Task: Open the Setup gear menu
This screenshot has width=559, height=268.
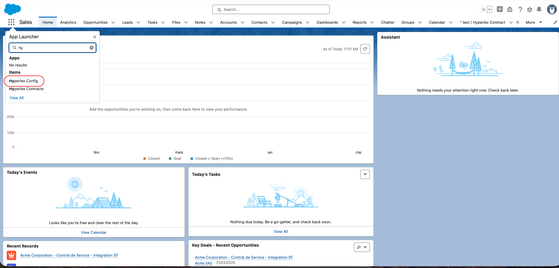Action: coord(530,9)
